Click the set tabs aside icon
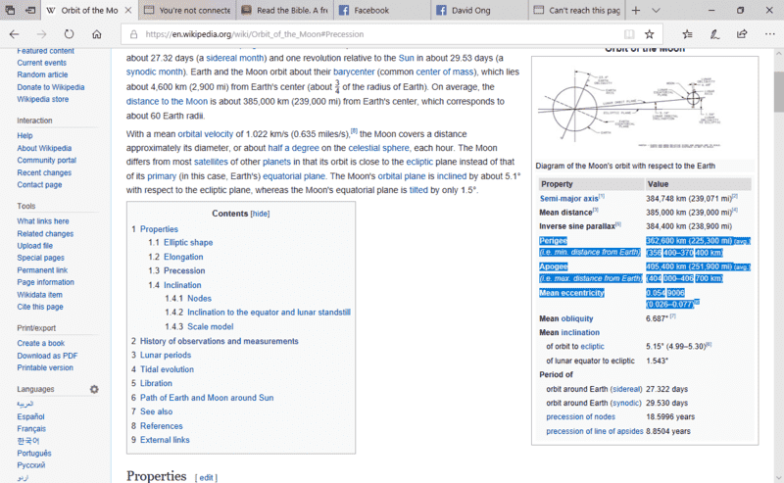The width and height of the screenshot is (784, 483). pyautogui.click(x=30, y=10)
